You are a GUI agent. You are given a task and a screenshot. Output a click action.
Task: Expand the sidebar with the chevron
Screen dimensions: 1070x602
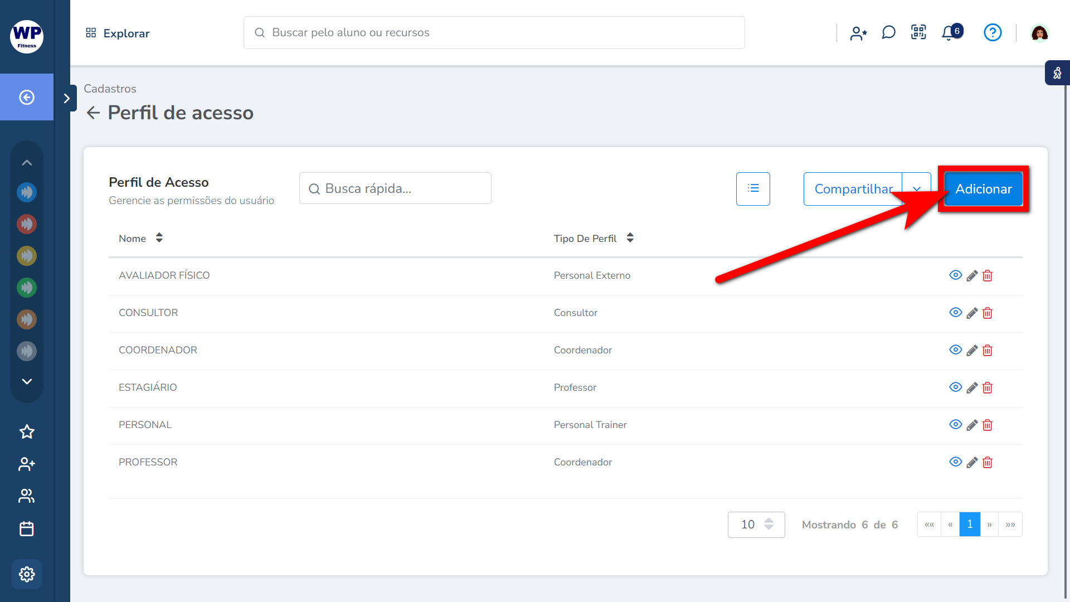pos(67,99)
